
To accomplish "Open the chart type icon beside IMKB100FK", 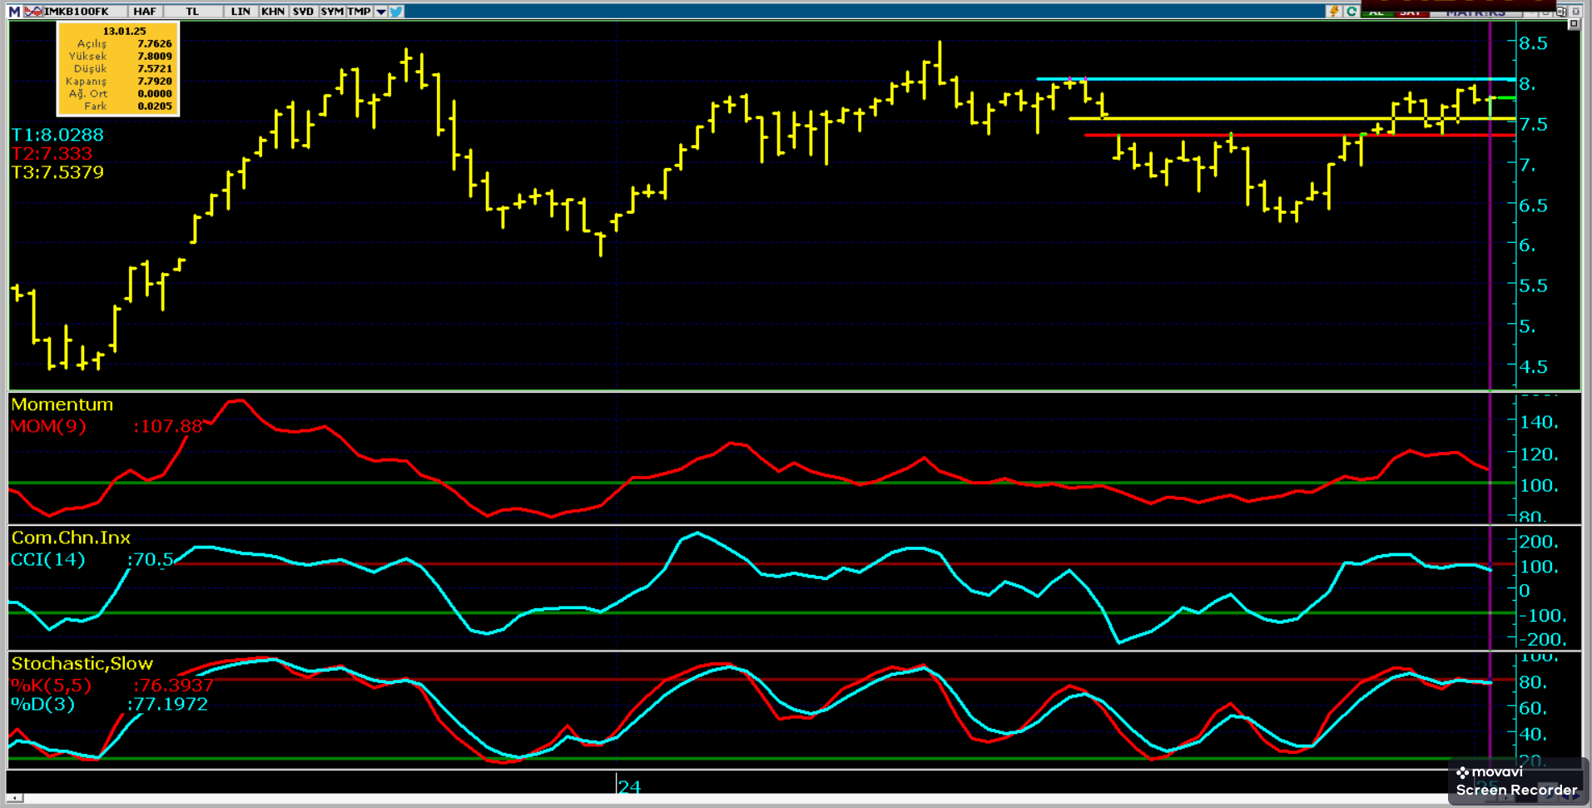I will click(33, 12).
